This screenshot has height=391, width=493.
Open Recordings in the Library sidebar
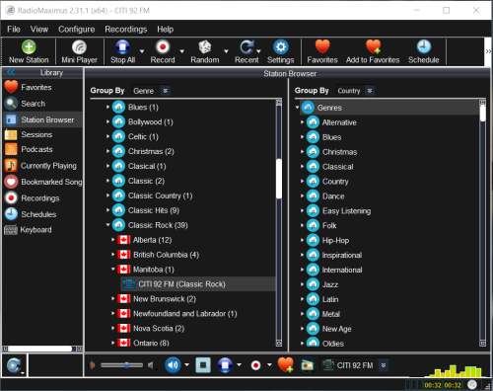42,198
